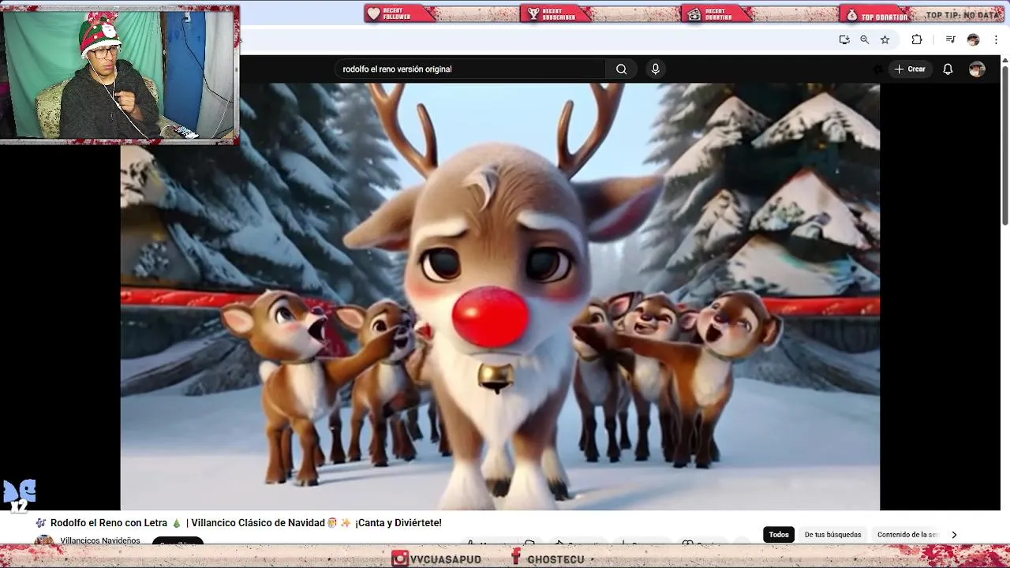The width and height of the screenshot is (1010, 568).
Task: Click the Instagram VVCUASAPUD overlay icon
Action: pyautogui.click(x=401, y=559)
